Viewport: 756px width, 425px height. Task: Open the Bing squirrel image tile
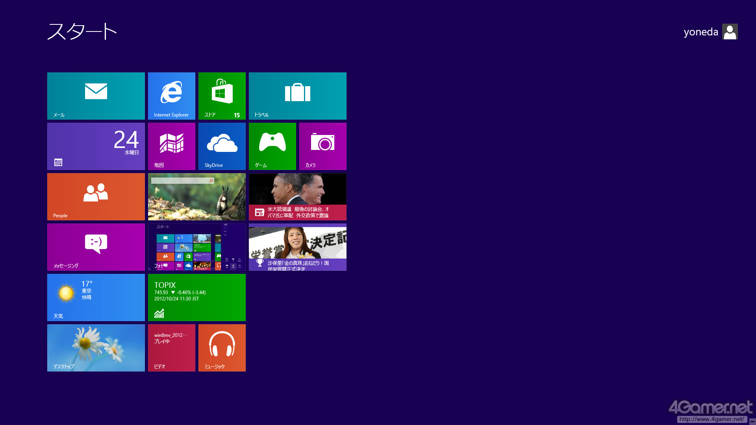(196, 196)
